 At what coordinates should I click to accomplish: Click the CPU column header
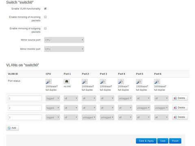tap(48, 74)
